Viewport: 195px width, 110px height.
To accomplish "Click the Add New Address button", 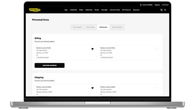I will [49, 65].
